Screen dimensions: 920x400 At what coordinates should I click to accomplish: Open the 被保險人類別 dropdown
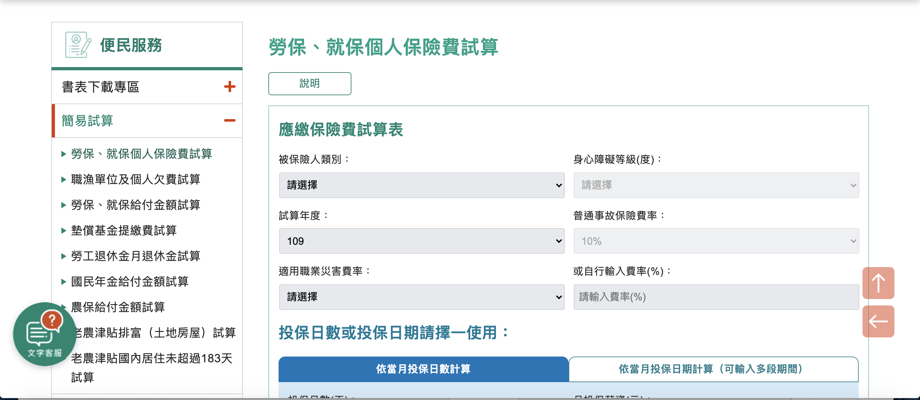point(421,185)
